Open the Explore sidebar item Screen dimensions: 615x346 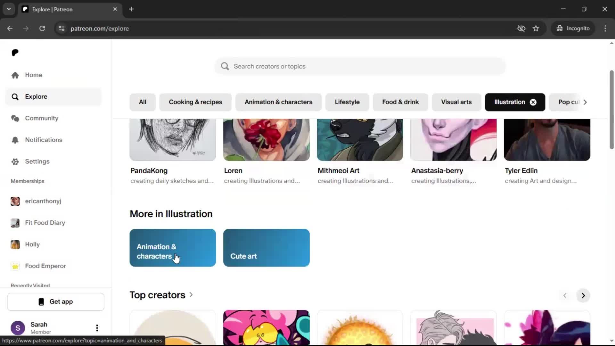click(x=53, y=96)
